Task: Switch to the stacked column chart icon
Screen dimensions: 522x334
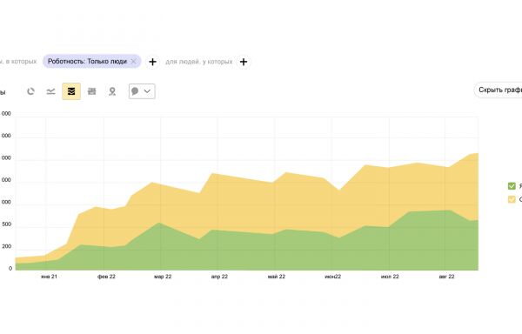Action: (91, 91)
